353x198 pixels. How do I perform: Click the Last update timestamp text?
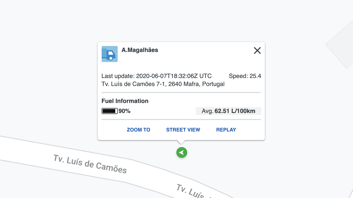[x=156, y=76]
